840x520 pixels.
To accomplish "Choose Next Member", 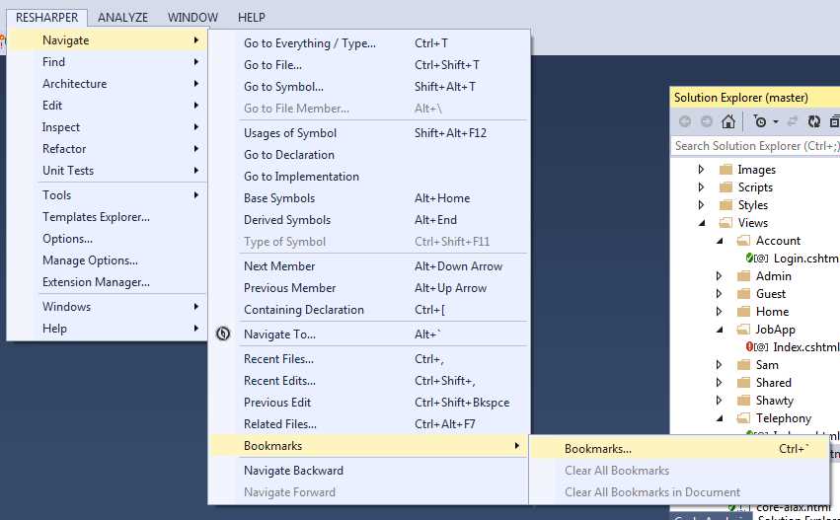I will (369, 266).
